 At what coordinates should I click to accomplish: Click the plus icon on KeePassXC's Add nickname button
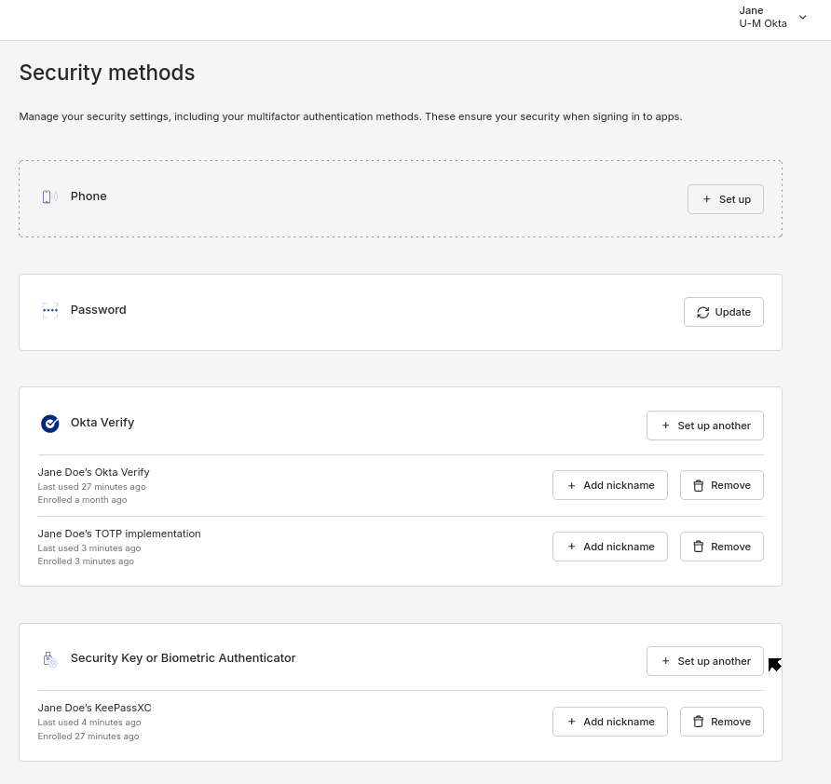[571, 721]
